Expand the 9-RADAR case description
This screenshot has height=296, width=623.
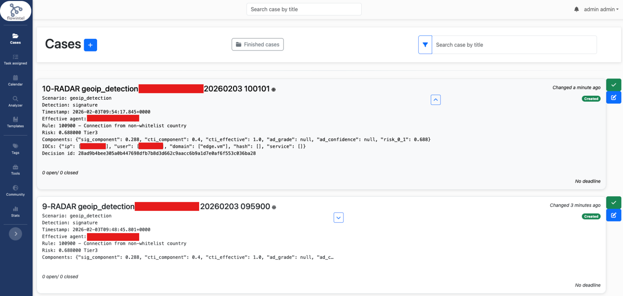click(338, 218)
